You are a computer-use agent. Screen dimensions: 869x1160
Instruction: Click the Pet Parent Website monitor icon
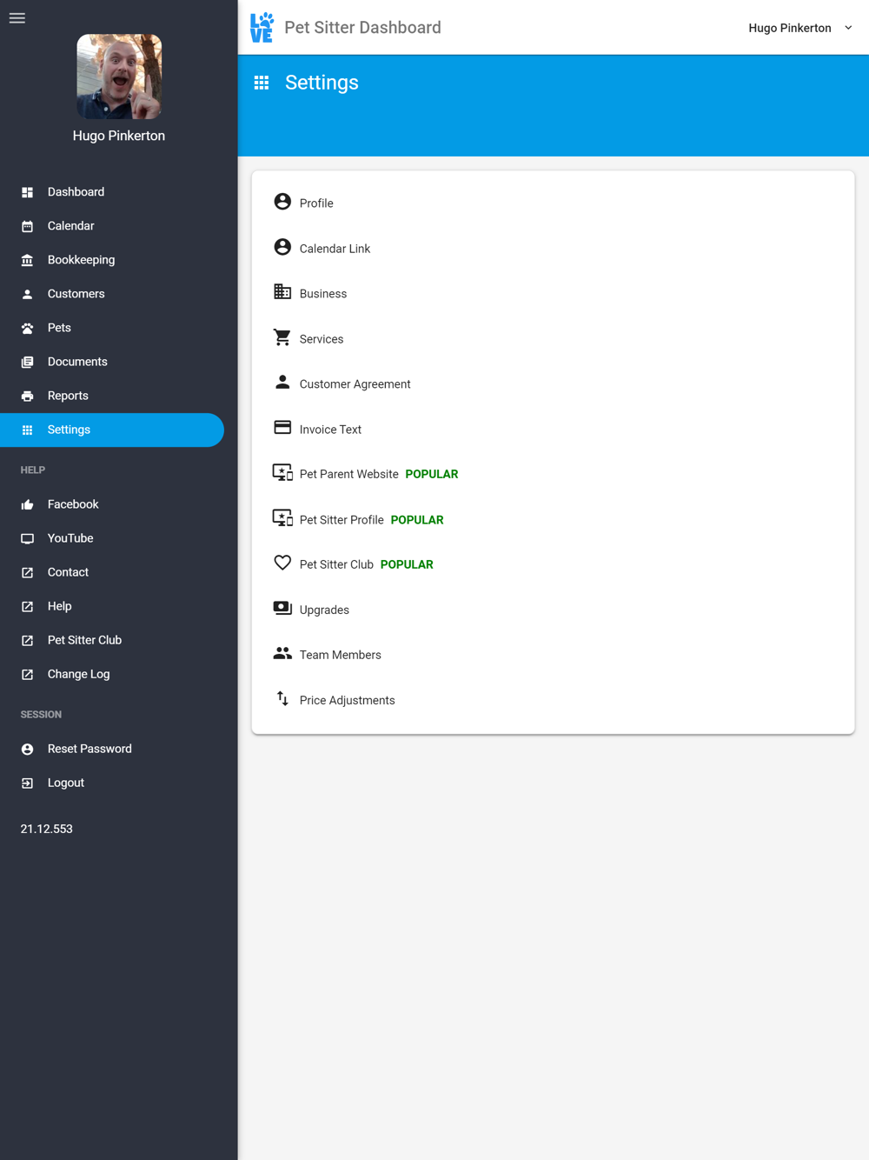point(282,473)
